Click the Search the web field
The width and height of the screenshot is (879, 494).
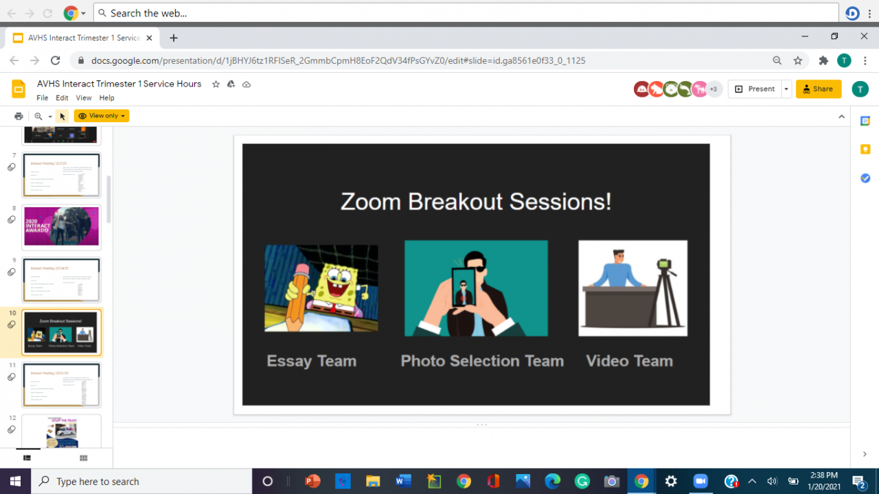[x=466, y=13]
